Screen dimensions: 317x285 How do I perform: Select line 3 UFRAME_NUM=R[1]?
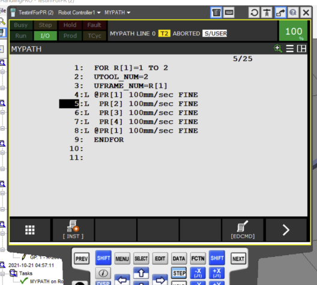(121, 86)
